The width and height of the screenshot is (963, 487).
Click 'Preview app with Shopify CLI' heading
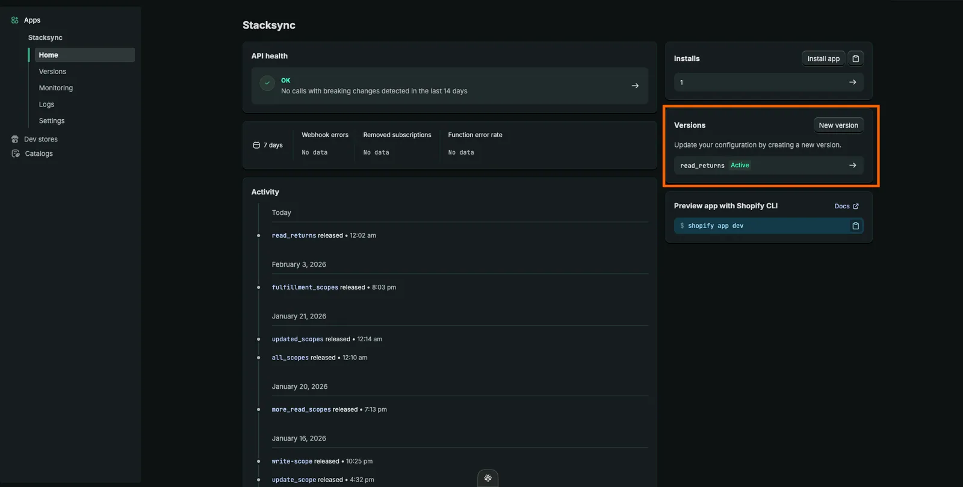click(x=726, y=206)
